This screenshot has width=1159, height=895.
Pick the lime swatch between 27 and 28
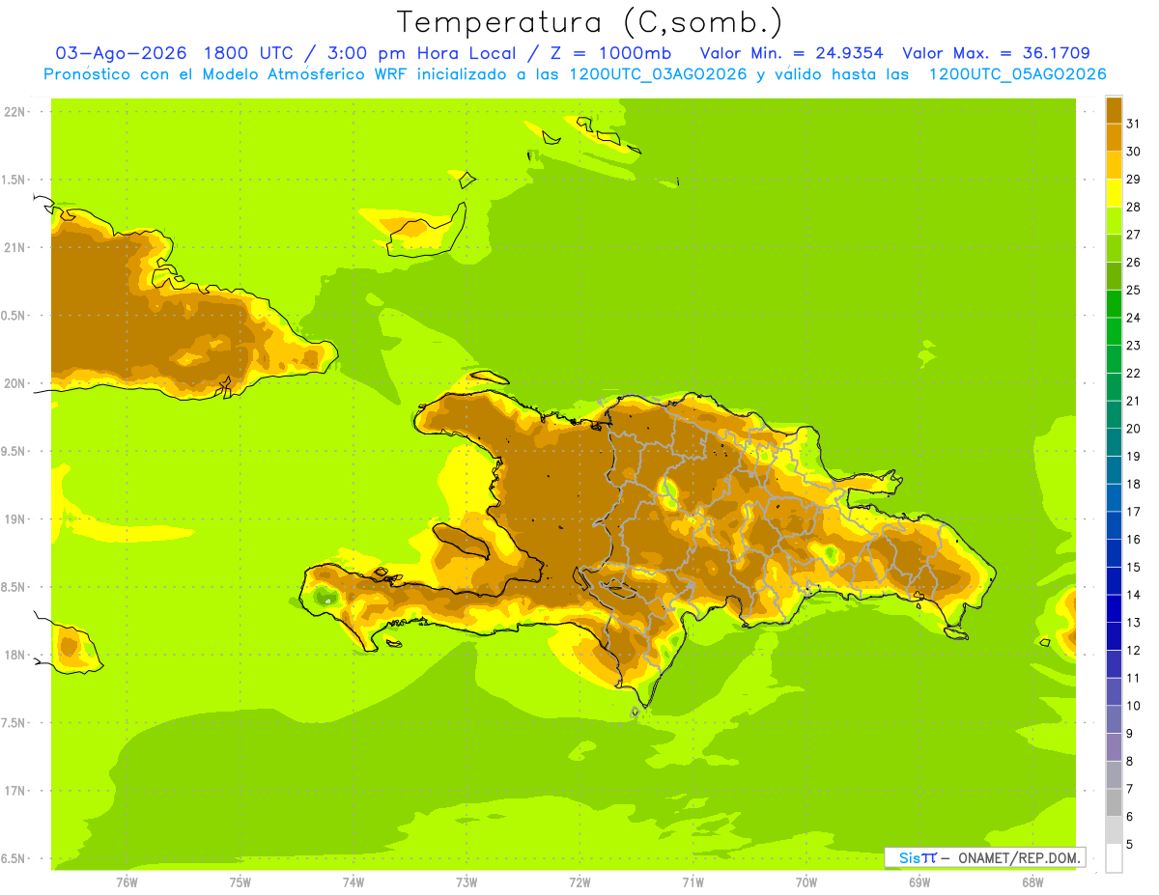1114,220
